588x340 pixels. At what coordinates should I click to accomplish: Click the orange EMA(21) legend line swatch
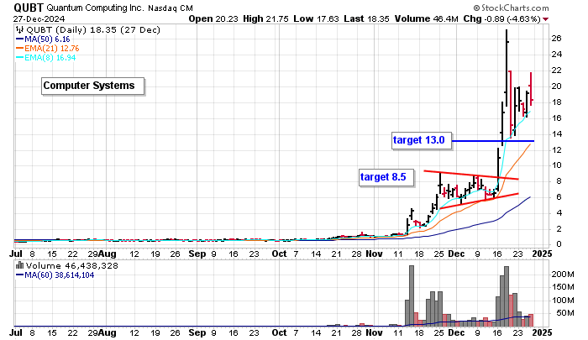[x=20, y=49]
